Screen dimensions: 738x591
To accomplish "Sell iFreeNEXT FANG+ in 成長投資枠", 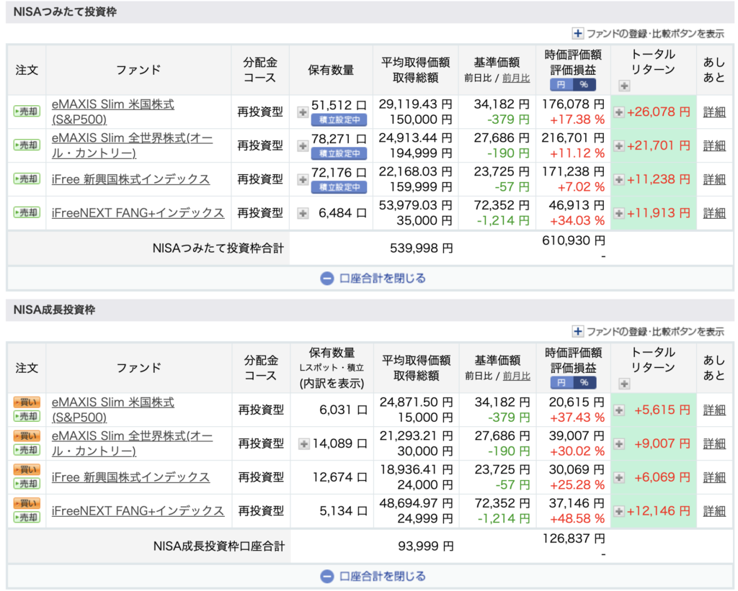I will [27, 518].
